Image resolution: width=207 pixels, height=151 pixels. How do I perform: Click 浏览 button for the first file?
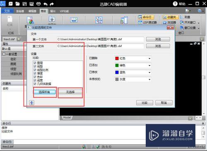pos(158,39)
